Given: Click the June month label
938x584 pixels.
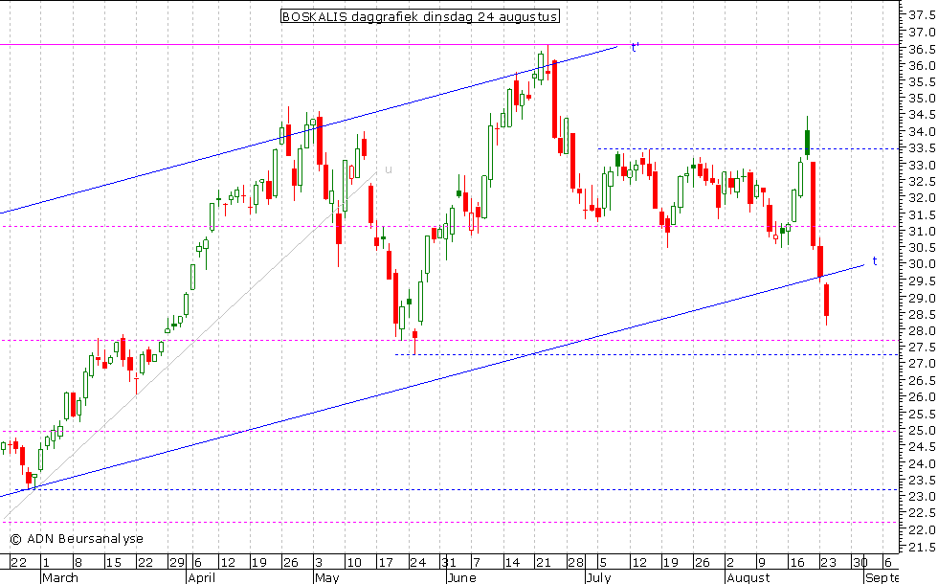Looking at the screenshot, I should tap(461, 577).
